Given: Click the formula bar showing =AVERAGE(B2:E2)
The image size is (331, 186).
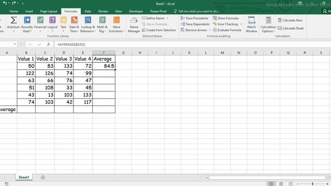Looking at the screenshot, I should pos(192,44).
